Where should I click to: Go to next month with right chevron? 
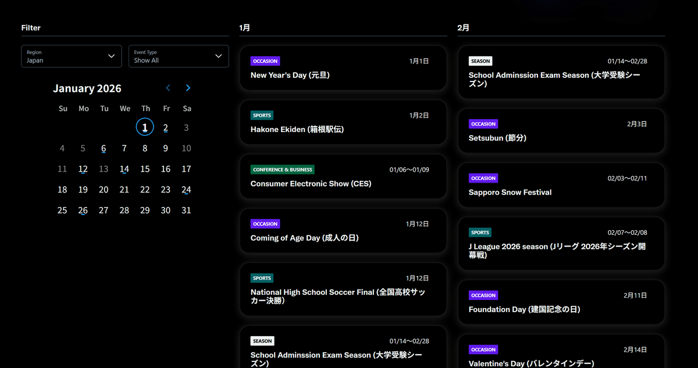pyautogui.click(x=188, y=88)
